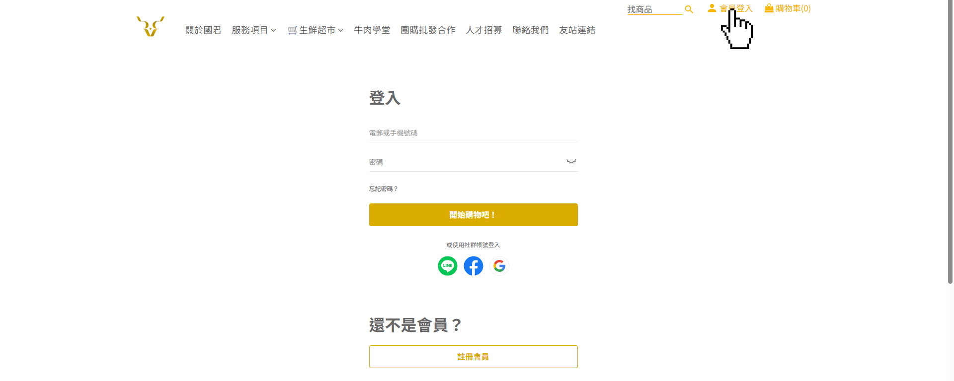Click the golden bull logo
The height and width of the screenshot is (381, 954).
click(150, 26)
